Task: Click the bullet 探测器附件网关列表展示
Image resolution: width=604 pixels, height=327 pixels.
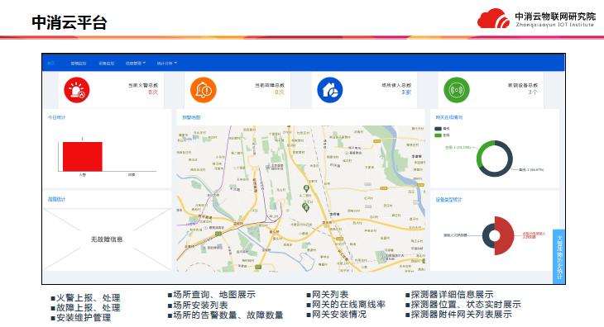Action: [458, 315]
